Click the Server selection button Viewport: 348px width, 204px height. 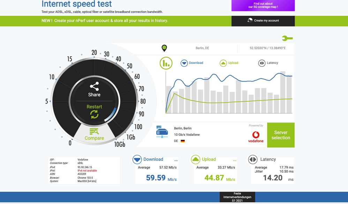tap(281, 135)
